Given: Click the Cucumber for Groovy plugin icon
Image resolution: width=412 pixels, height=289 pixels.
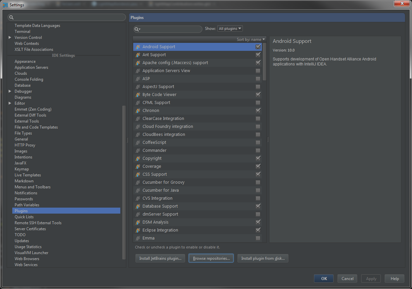Looking at the screenshot, I should coord(138,182).
